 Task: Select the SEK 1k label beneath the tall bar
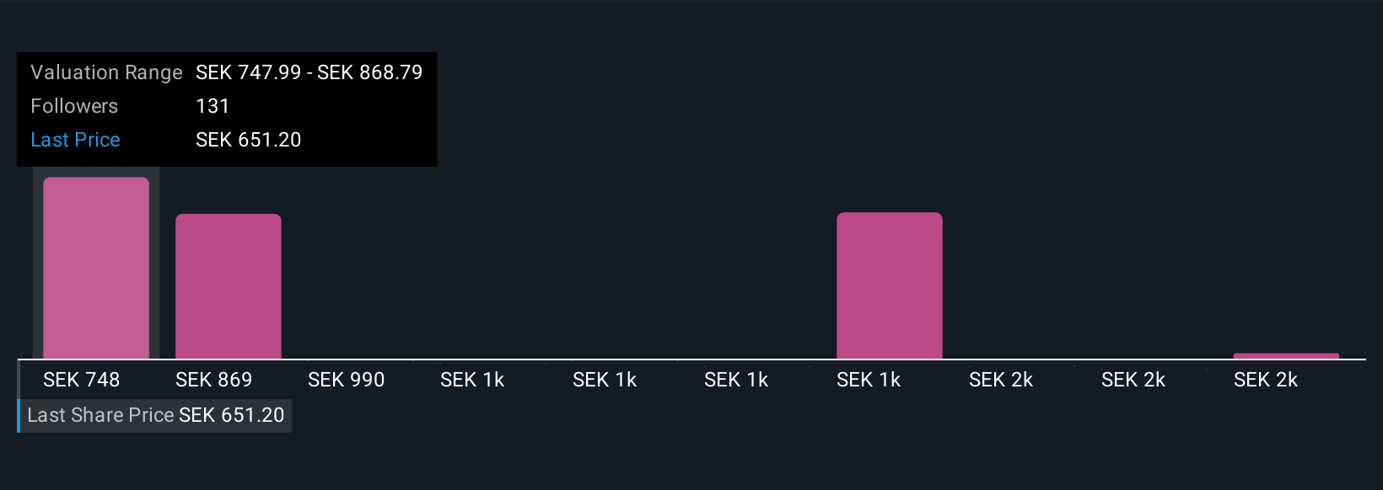[869, 380]
